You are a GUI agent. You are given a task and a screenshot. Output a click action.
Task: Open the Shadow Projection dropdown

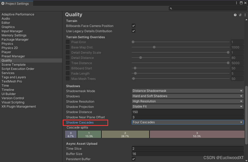click(x=188, y=107)
